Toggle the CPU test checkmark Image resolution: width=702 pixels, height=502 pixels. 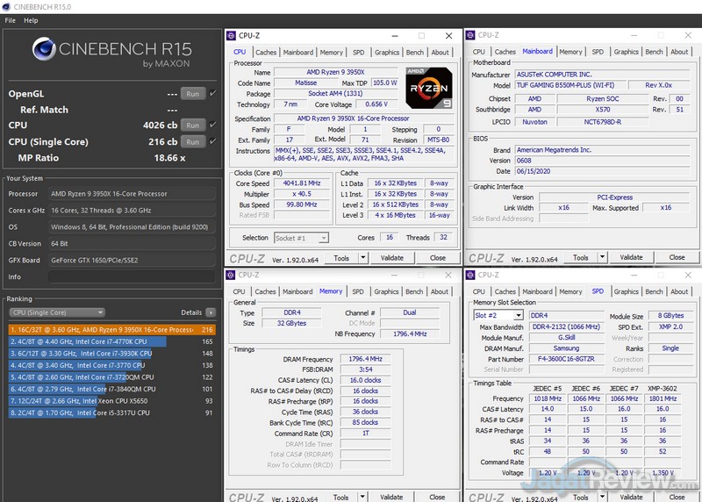(212, 125)
